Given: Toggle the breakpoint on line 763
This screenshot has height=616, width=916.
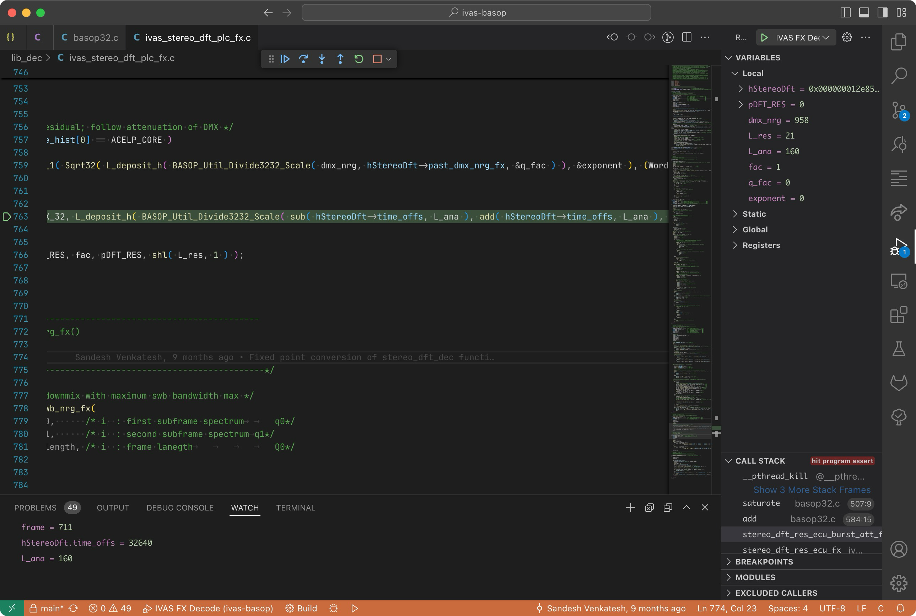Looking at the screenshot, I should tap(7, 216).
